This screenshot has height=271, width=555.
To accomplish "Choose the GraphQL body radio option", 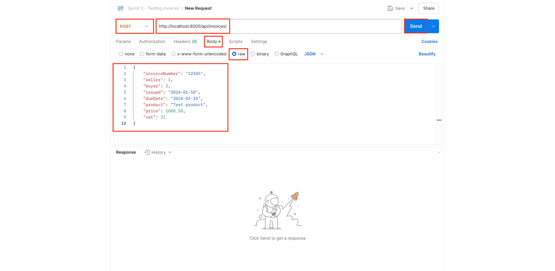I will pyautogui.click(x=277, y=54).
